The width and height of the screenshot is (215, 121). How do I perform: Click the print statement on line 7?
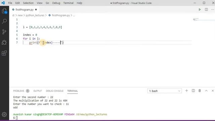click(46, 43)
